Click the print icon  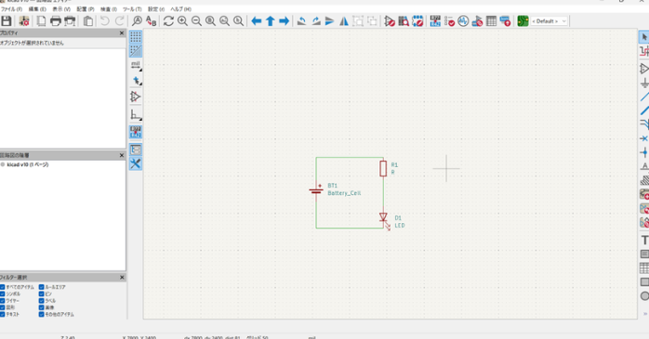click(x=56, y=20)
